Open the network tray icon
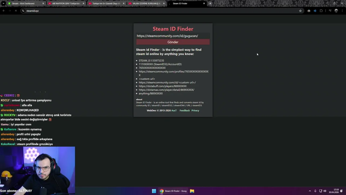The height and width of the screenshot is (195, 346). (x=321, y=191)
